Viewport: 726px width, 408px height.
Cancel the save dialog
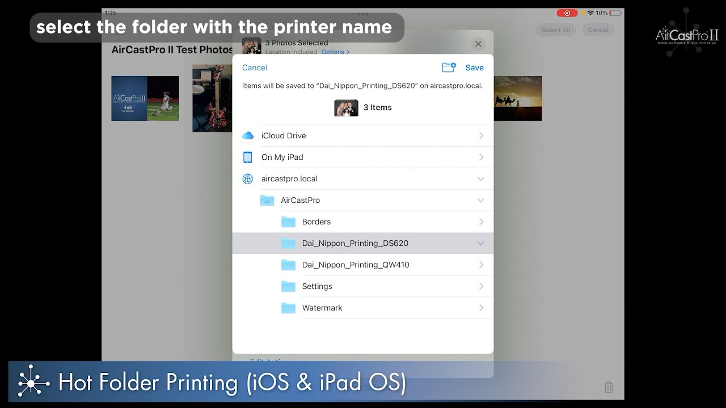point(255,67)
